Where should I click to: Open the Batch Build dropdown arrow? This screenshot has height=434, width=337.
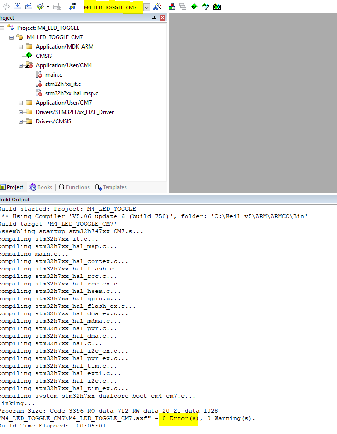[x=48, y=7]
